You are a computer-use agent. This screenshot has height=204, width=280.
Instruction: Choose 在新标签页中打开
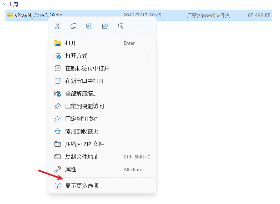102,68
